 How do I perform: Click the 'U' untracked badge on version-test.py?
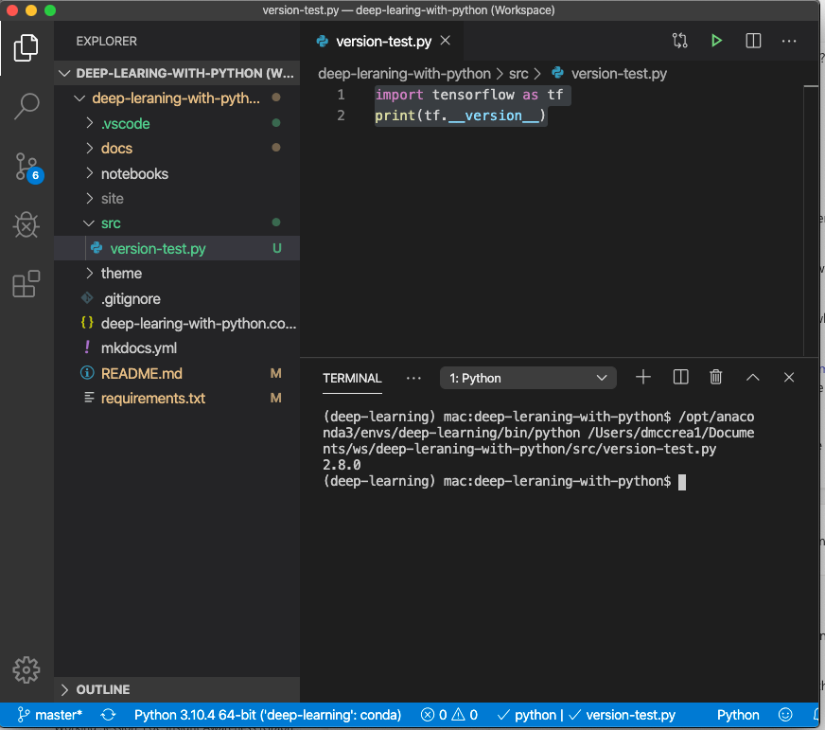coord(277,248)
